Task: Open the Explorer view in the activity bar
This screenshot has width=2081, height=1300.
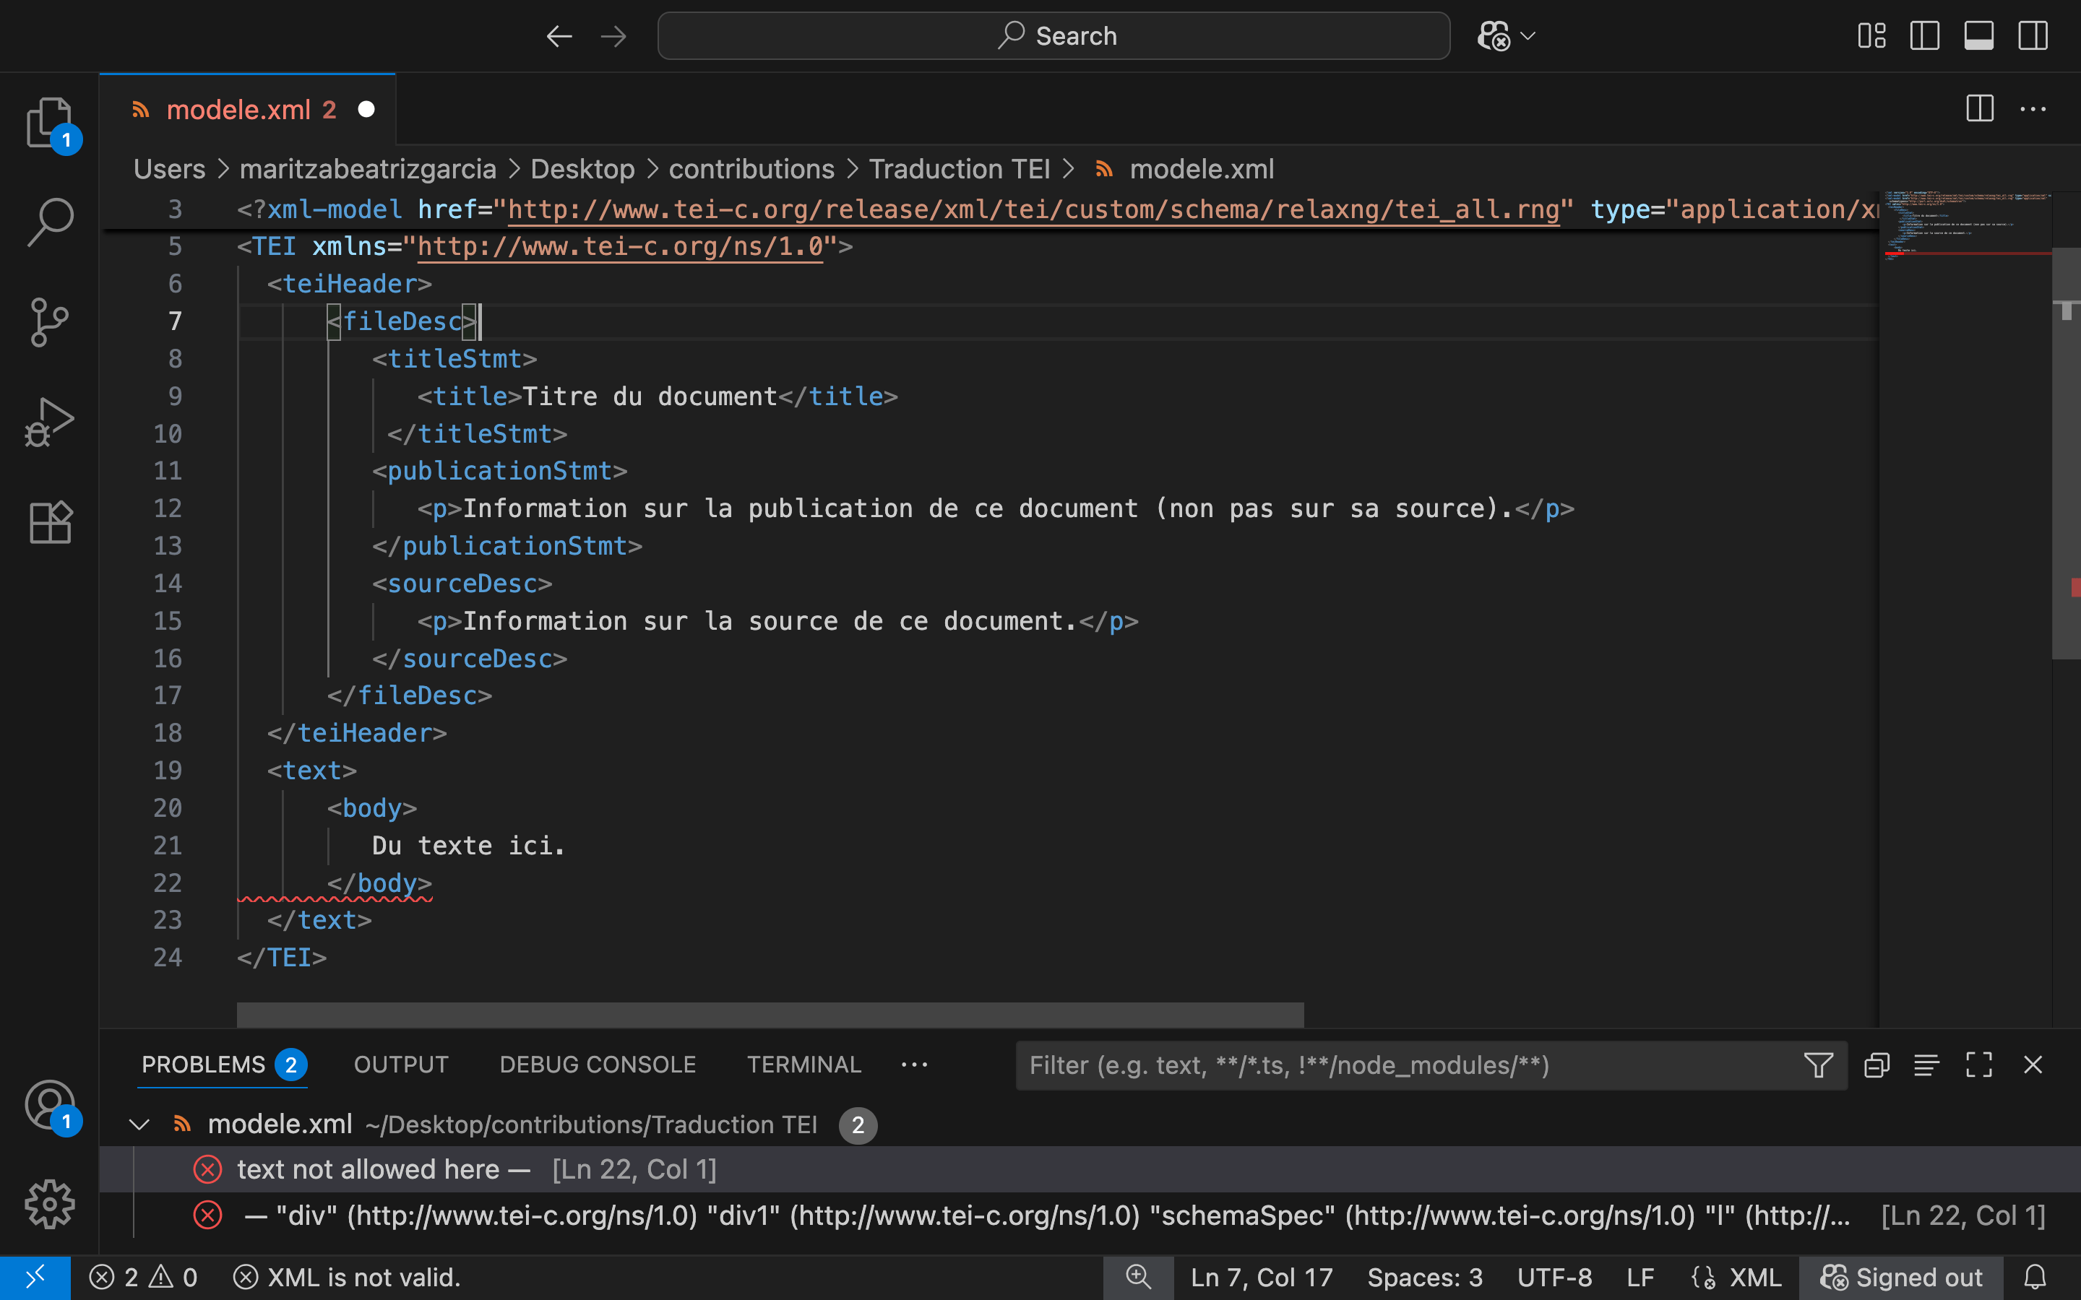Action: click(x=49, y=122)
